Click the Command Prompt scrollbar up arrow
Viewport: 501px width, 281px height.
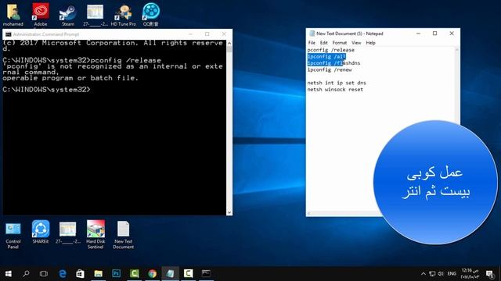229,43
